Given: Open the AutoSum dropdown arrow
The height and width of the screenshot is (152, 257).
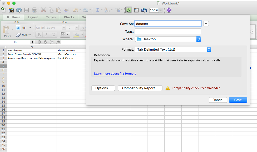Looking at the screenshot, I should click(102, 10).
